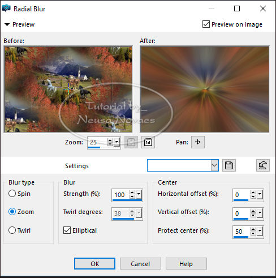Screen dimensions: 276x278
Task: Open Horizontal offset slider dropdown arrow
Action: point(260,194)
